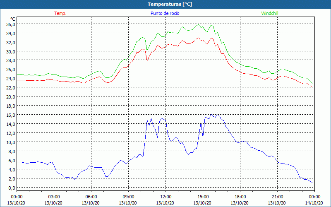Click the 2,0 y-axis value

12,178
